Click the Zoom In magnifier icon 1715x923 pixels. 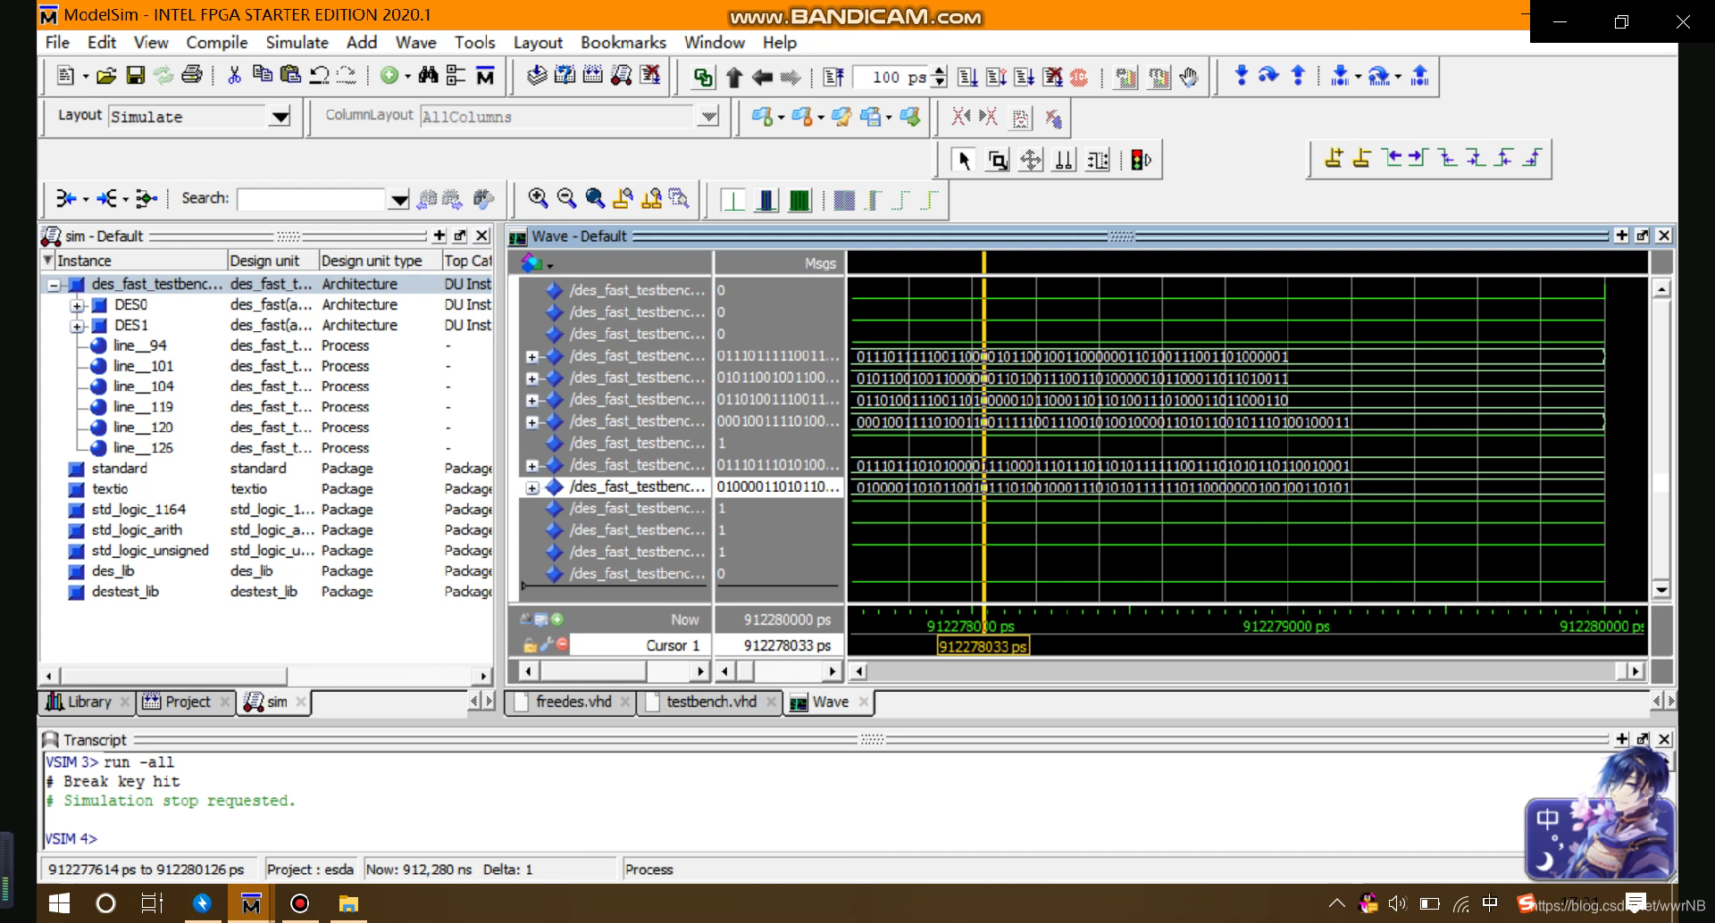[x=538, y=198]
